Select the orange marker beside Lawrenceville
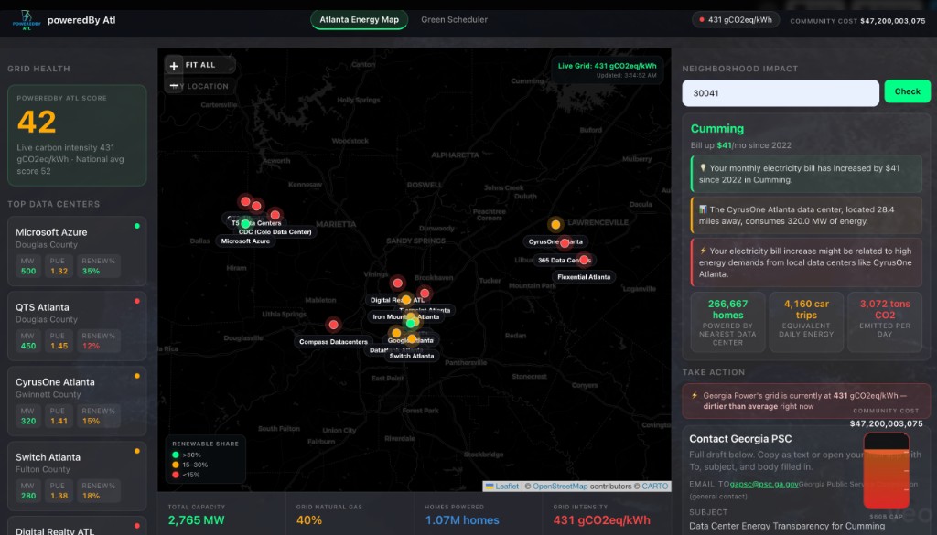The width and height of the screenshot is (937, 535). (555, 224)
